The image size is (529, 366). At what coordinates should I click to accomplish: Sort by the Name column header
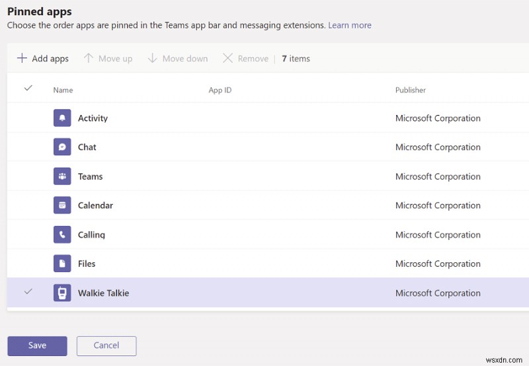point(63,90)
